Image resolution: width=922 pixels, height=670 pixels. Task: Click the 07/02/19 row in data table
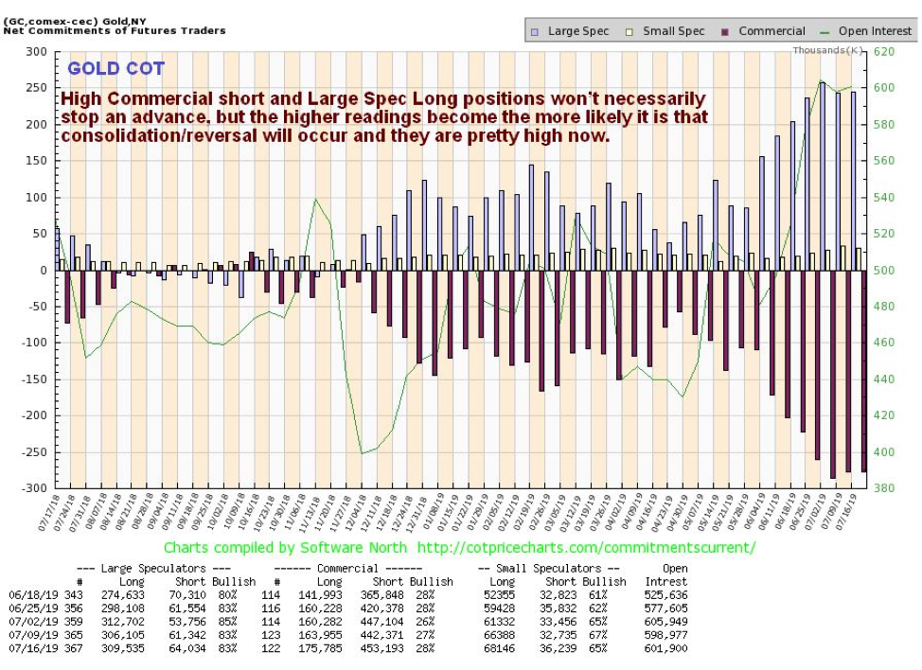[348, 622]
